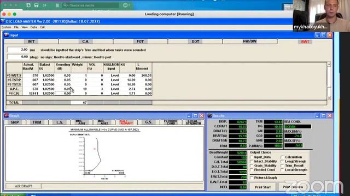This screenshot has height=196, width=350.
Task: Switch to the C.H. tab
Action: [86, 41]
